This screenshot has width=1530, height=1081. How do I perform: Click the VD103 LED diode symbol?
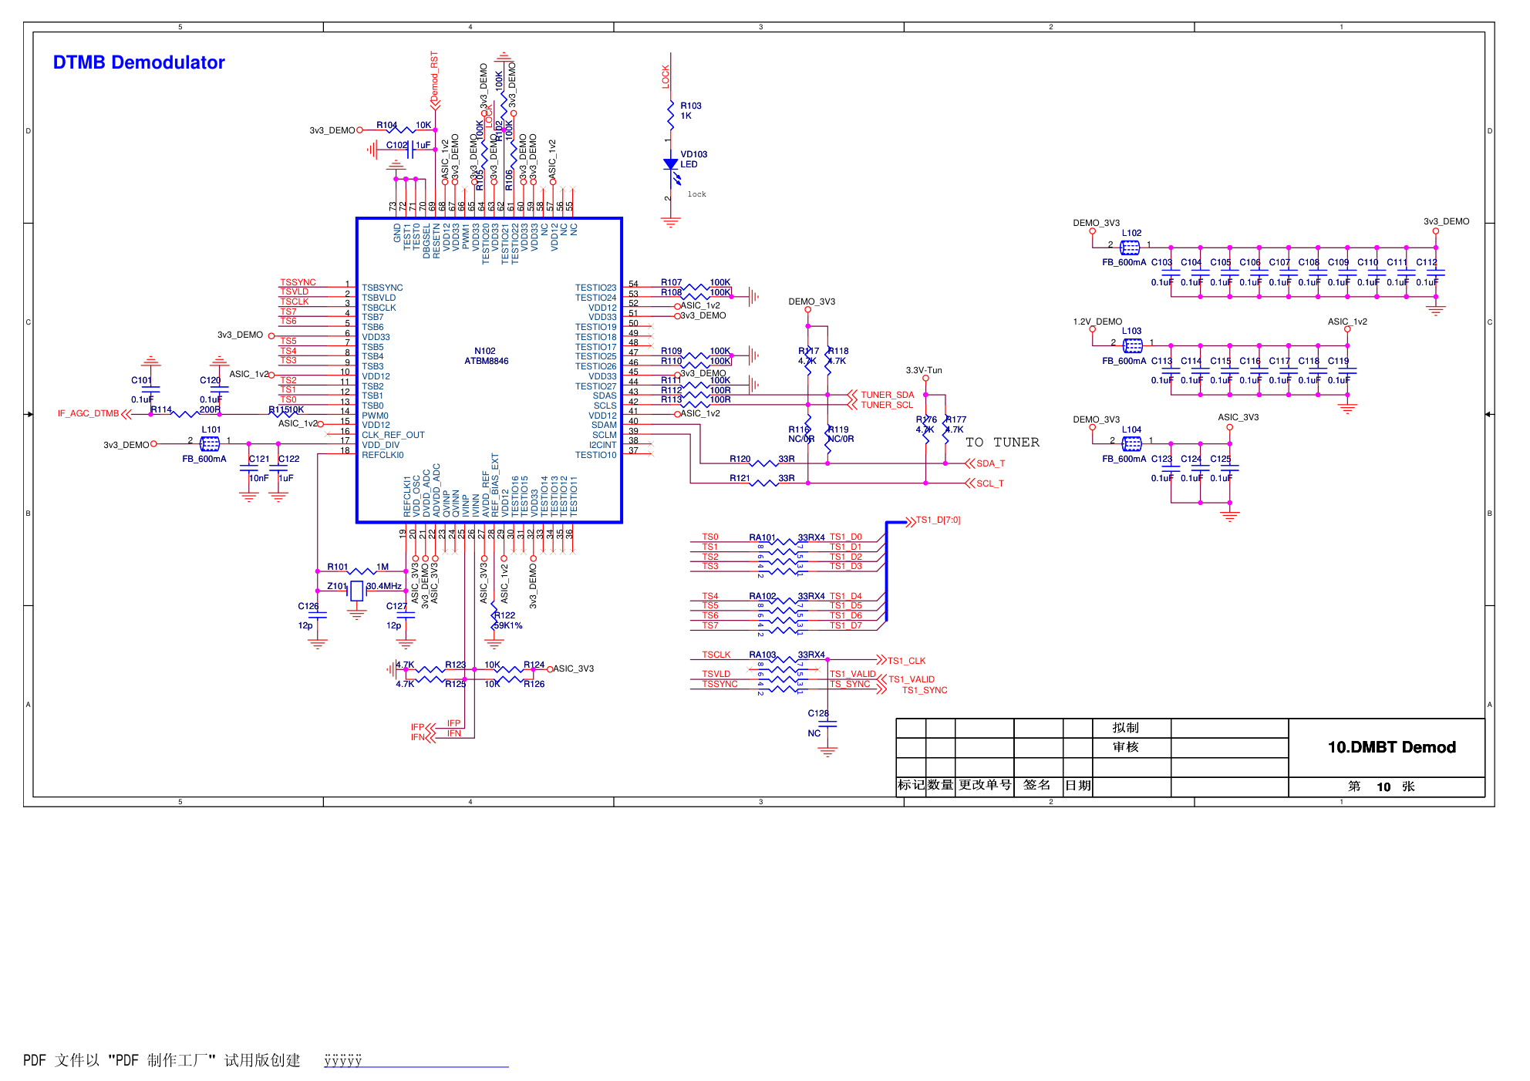(x=671, y=164)
